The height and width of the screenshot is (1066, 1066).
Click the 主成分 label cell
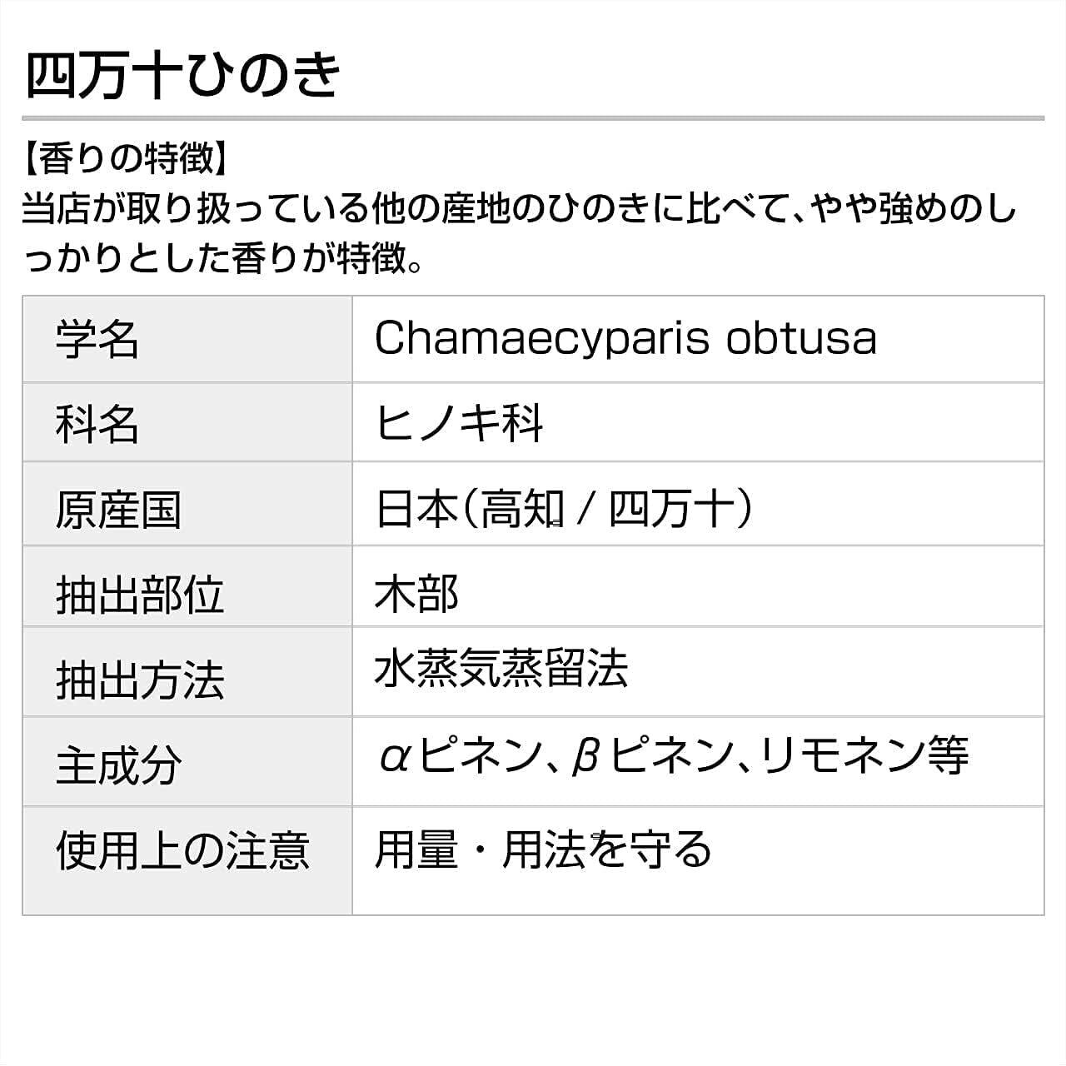click(x=117, y=765)
